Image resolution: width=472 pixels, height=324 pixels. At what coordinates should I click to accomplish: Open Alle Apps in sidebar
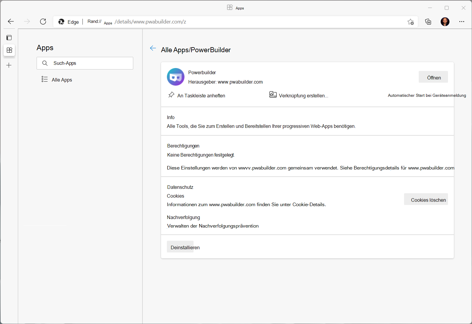point(62,80)
